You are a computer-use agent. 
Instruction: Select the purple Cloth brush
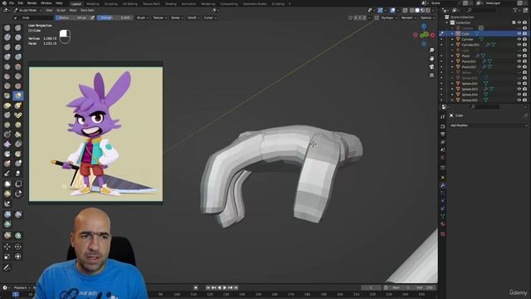tap(7, 144)
